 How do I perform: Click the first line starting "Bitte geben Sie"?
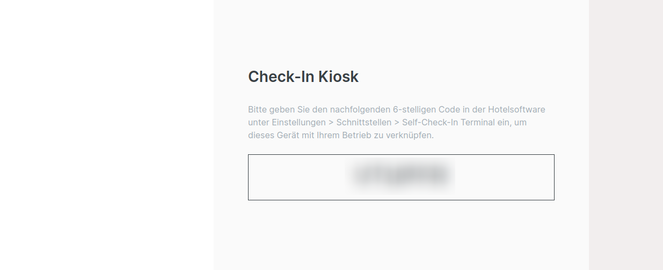(279, 110)
